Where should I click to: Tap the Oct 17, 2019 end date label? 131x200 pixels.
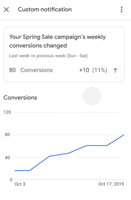pyautogui.click(x=111, y=184)
